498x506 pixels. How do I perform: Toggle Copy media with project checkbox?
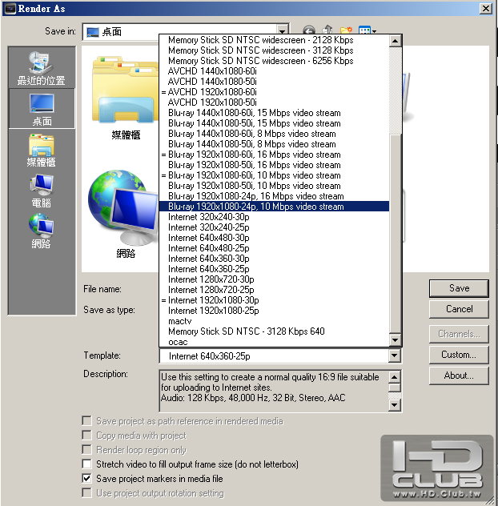click(x=86, y=436)
